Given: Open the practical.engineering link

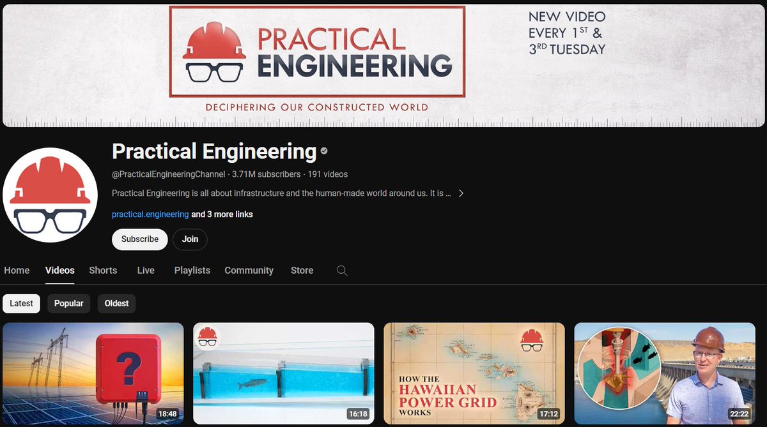Looking at the screenshot, I should click(x=150, y=214).
